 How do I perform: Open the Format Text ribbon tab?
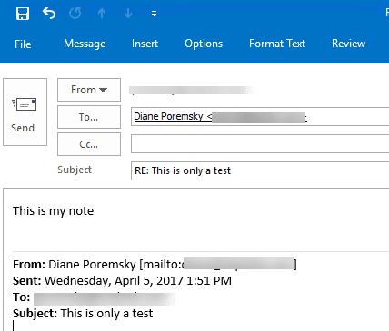[277, 44]
